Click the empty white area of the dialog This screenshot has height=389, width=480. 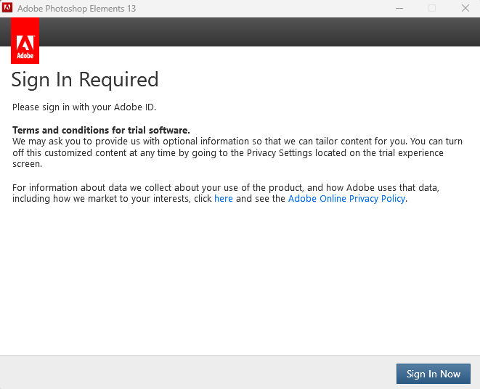coord(240,283)
